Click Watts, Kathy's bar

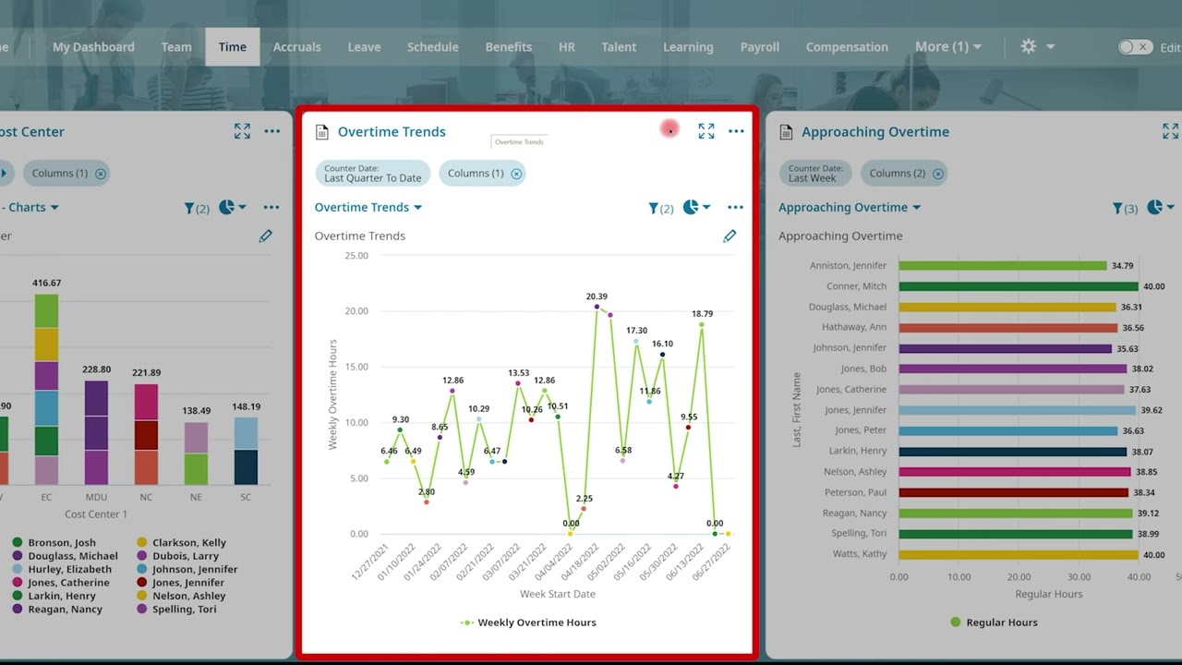point(1019,555)
